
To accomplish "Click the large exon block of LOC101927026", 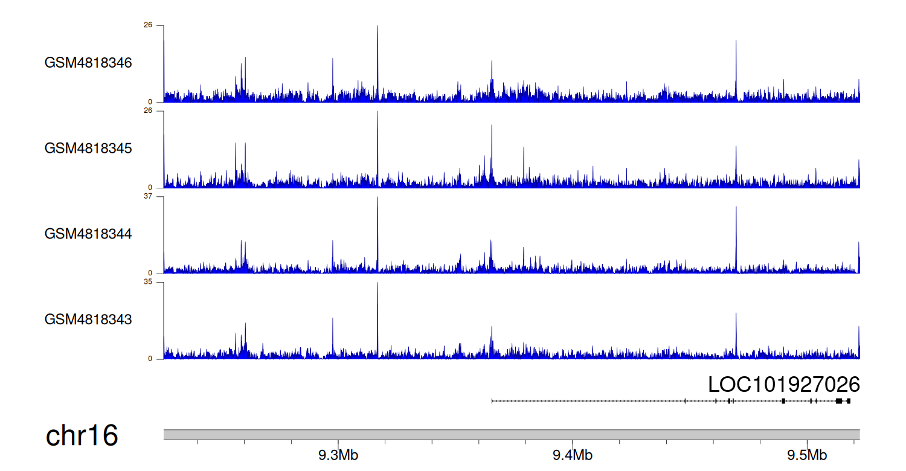I will 838,401.
